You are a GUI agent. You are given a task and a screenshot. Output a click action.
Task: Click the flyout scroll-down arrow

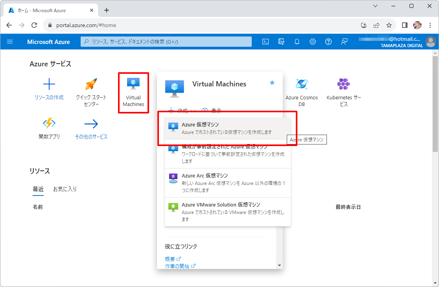[x=279, y=265]
